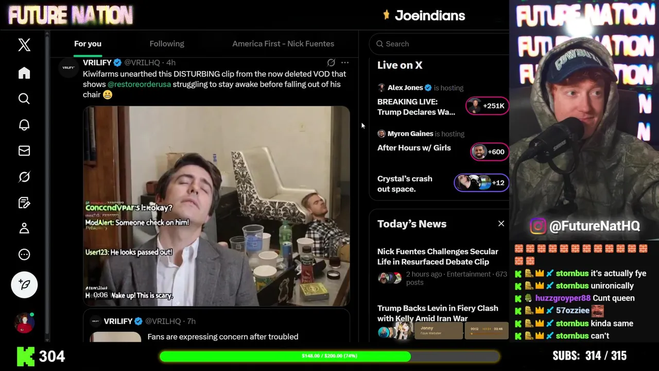The height and width of the screenshot is (371, 659).
Task: Focus the Search input field
Action: pos(439,44)
